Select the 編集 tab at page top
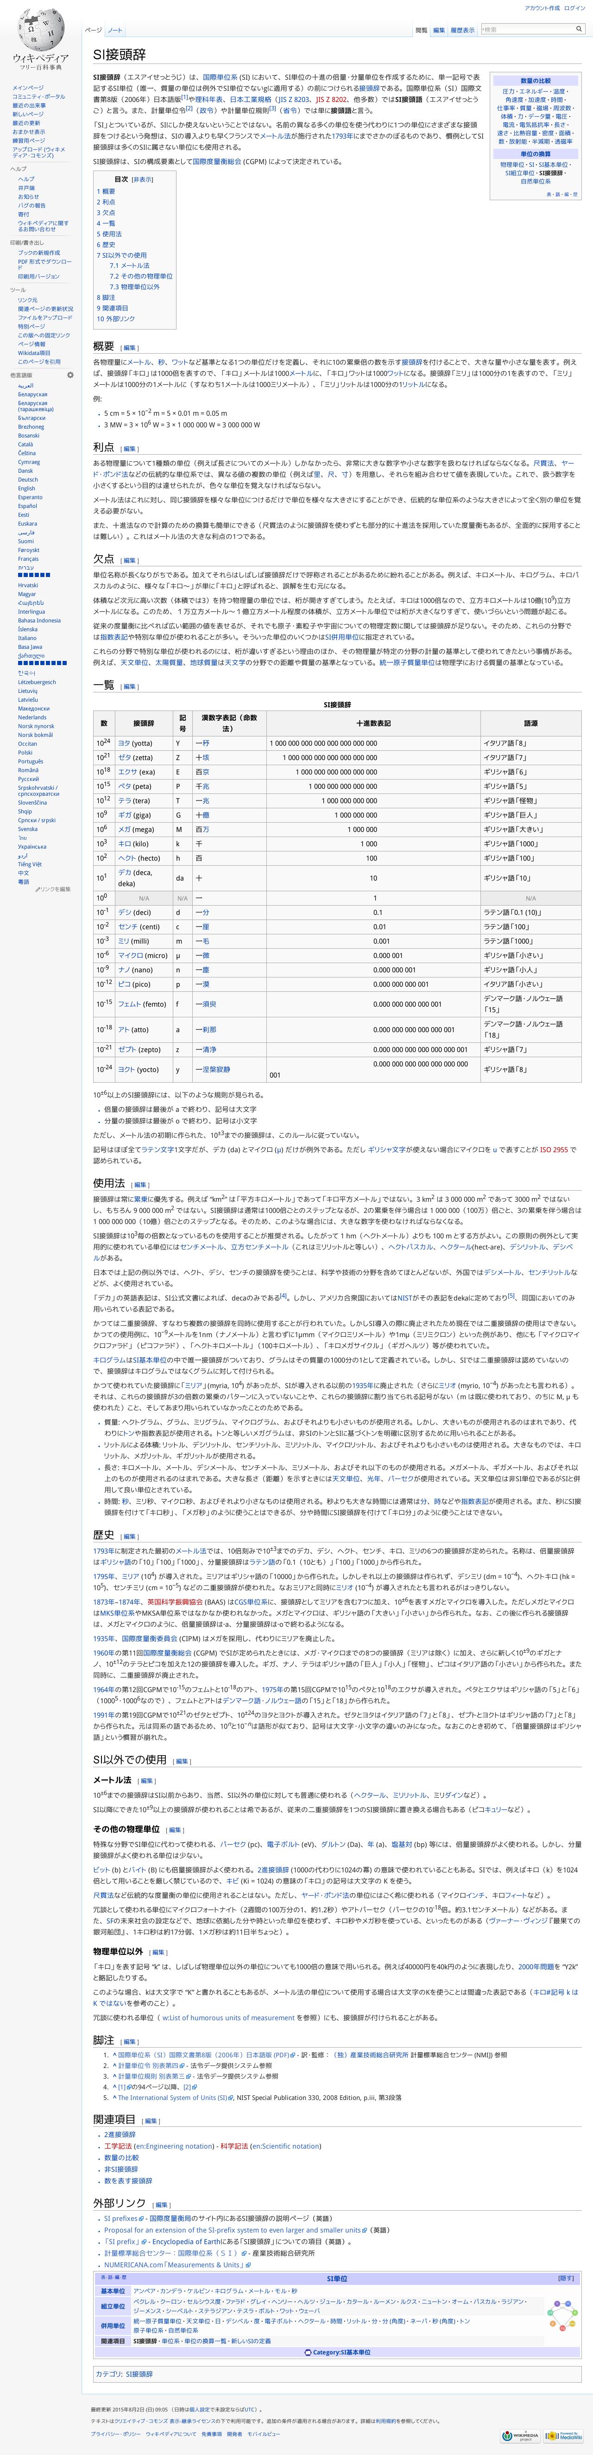This screenshot has height=2455, width=593. pyautogui.click(x=439, y=31)
